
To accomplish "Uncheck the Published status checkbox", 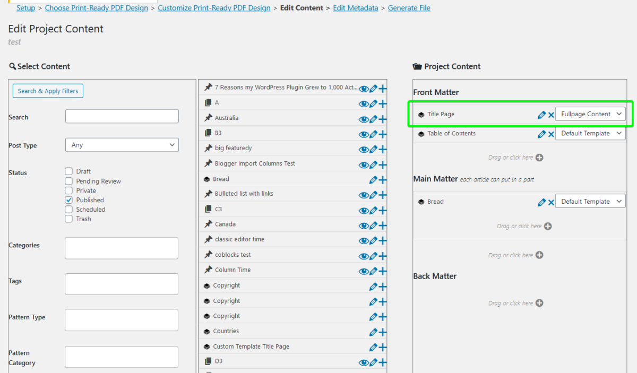I will [x=68, y=200].
